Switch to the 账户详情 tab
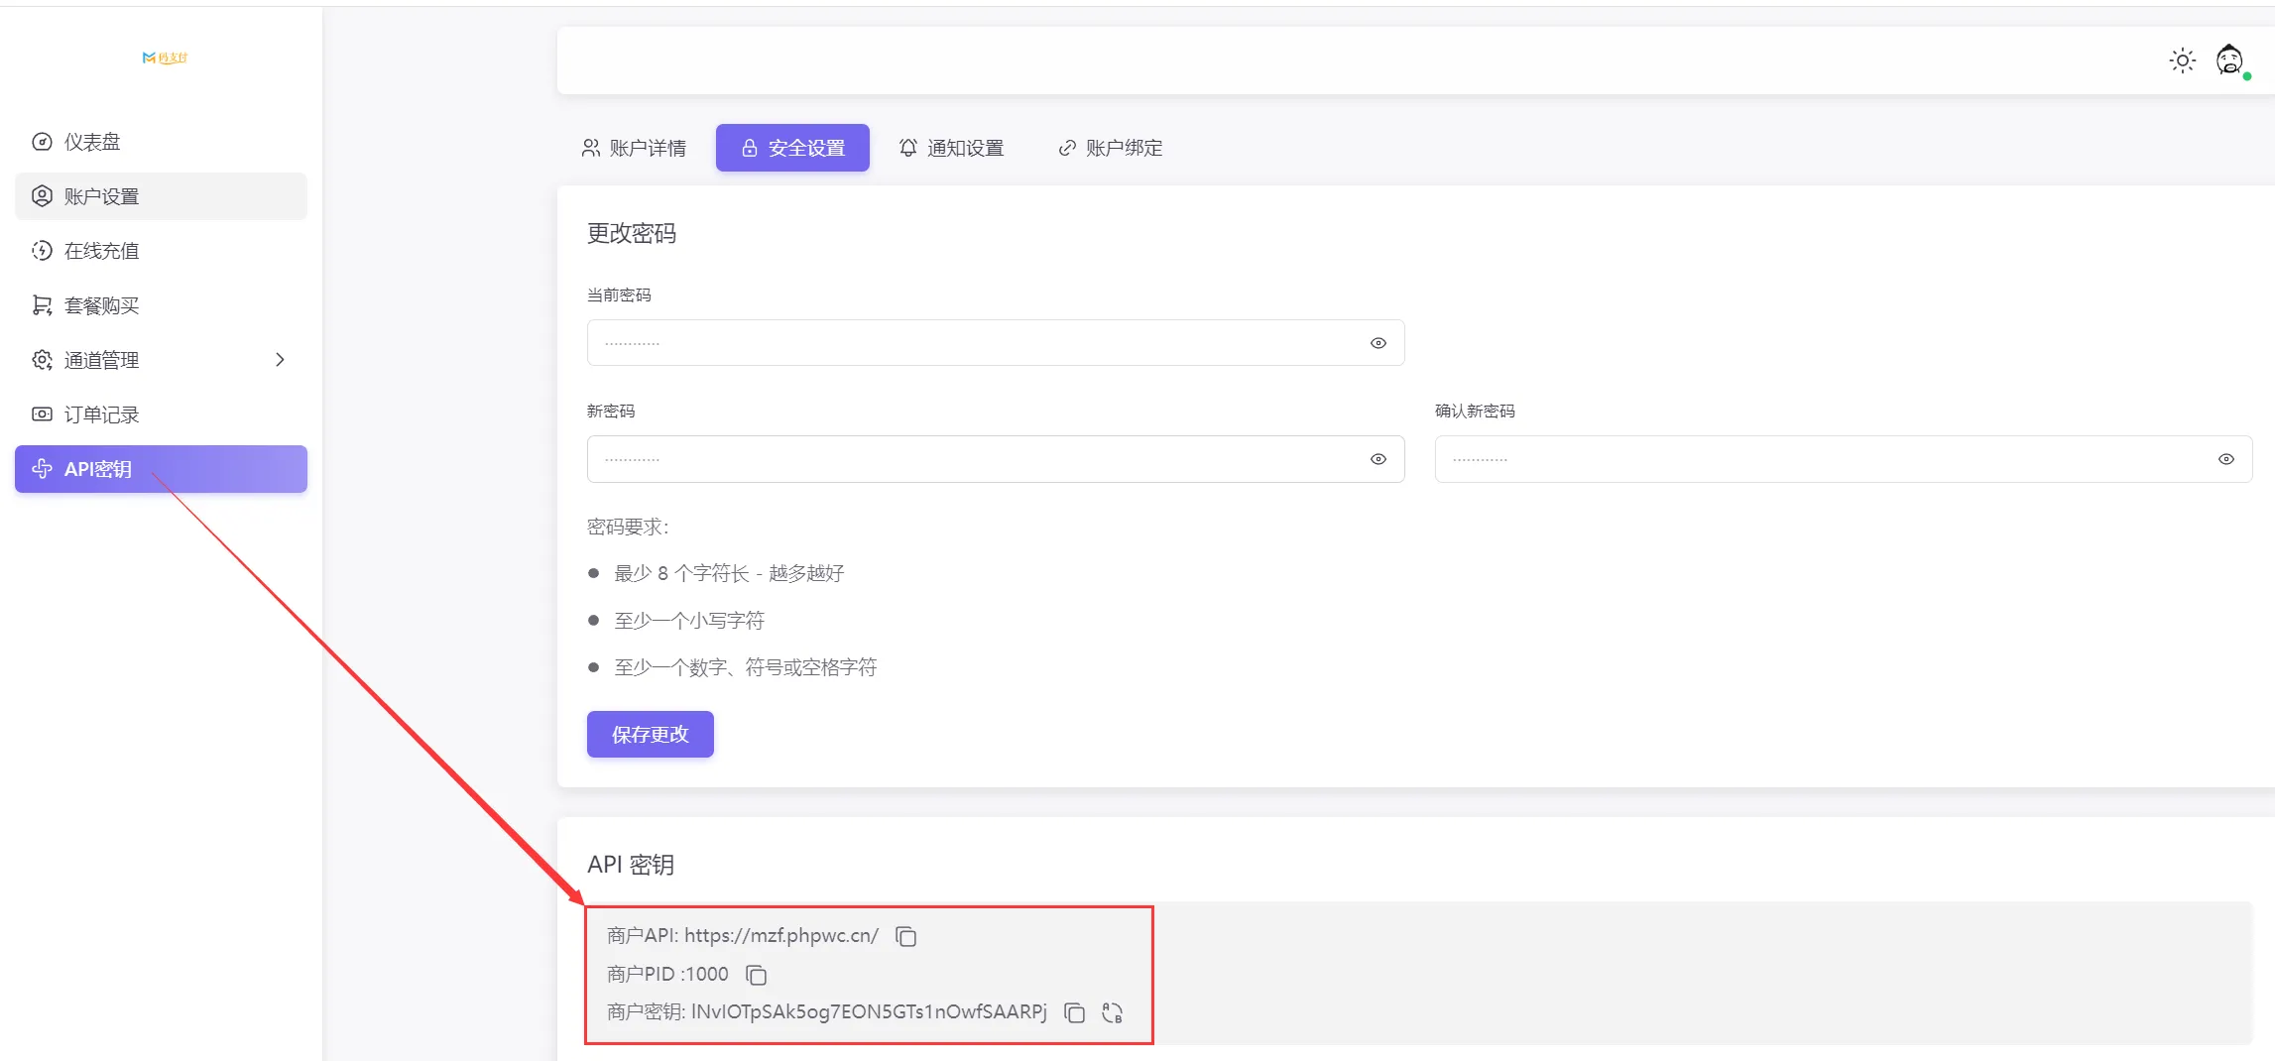2275x1061 pixels. [x=634, y=148]
